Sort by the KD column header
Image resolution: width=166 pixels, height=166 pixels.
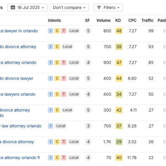118,20
